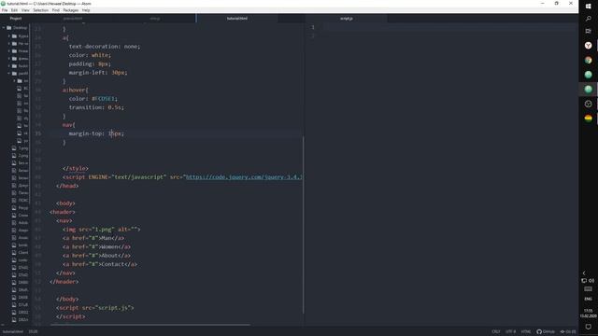Click horizontal scrollbar of tutorial.html editor

[150, 325]
